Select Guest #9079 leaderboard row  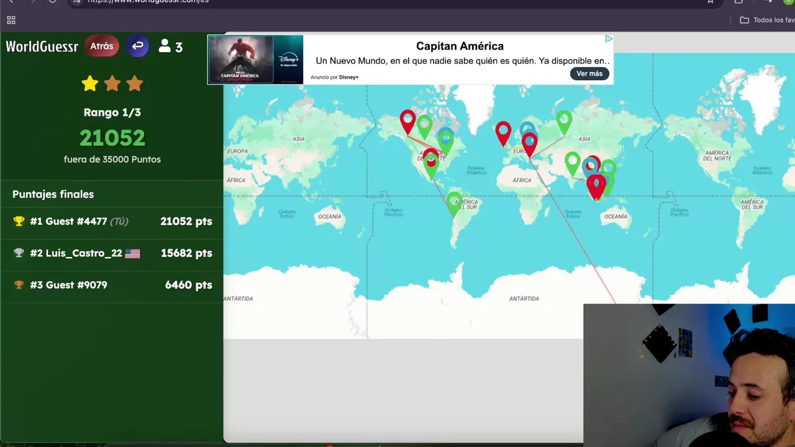coord(112,285)
